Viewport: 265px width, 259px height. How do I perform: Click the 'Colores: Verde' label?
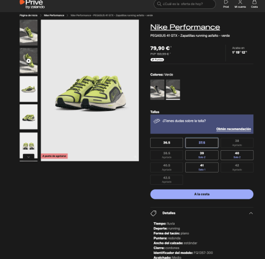[x=162, y=75]
